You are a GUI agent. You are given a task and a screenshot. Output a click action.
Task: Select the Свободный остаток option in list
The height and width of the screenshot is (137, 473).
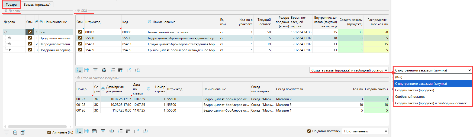click(x=410, y=97)
